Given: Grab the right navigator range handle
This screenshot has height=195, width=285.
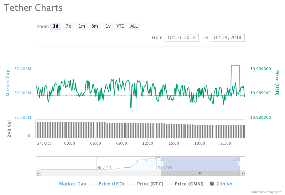Looking at the screenshot, I should point(239,163).
